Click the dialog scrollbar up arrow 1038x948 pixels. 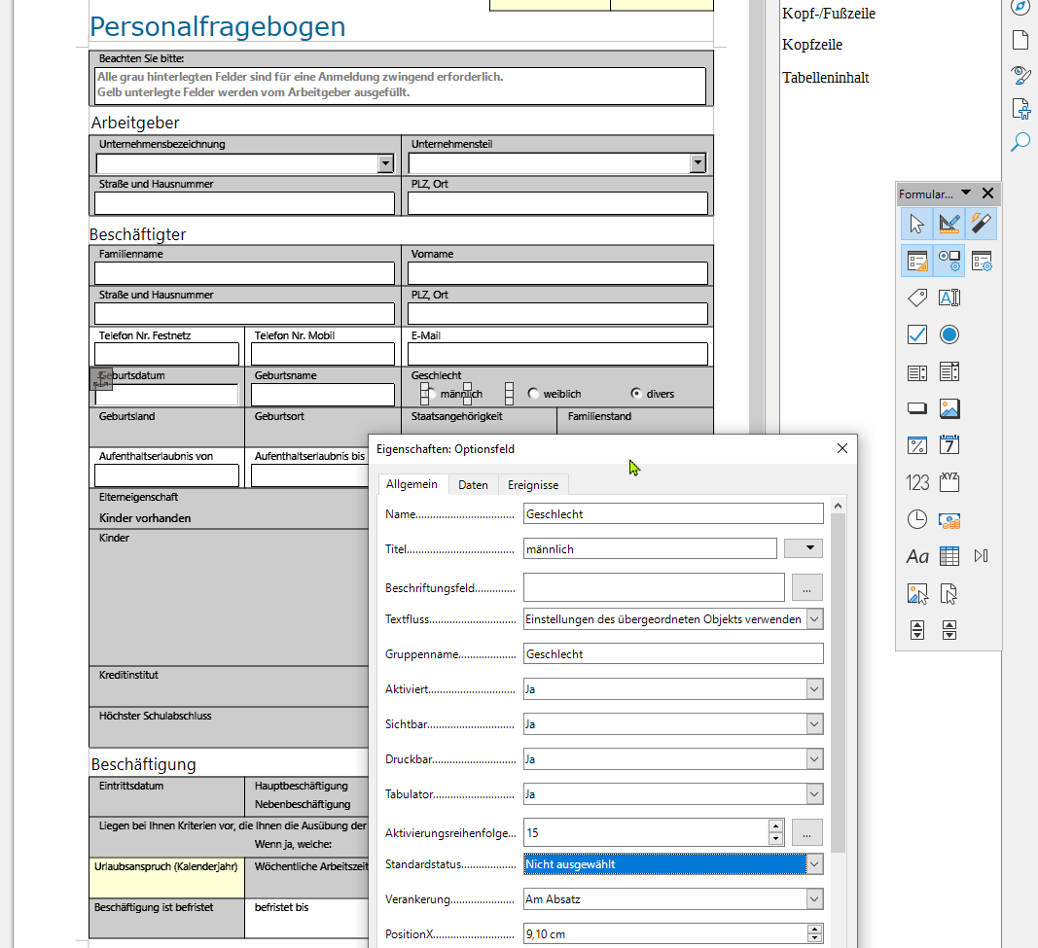pyautogui.click(x=838, y=506)
